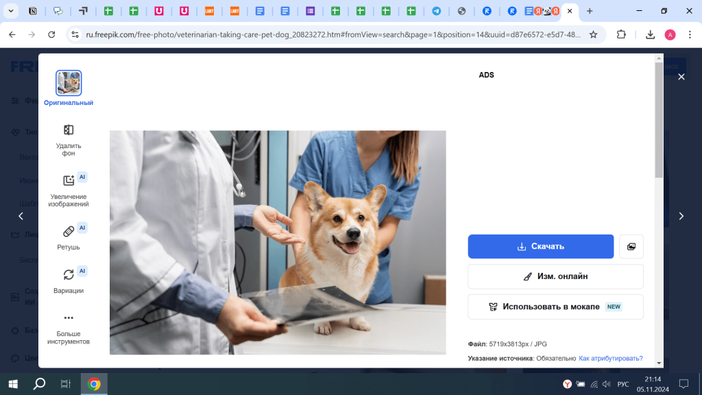Select the Оригинальный image thumbnail

(69, 83)
